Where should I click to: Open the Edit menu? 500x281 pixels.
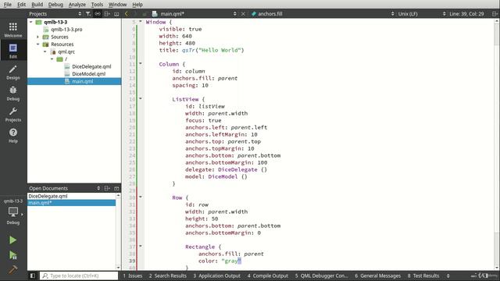(21, 5)
